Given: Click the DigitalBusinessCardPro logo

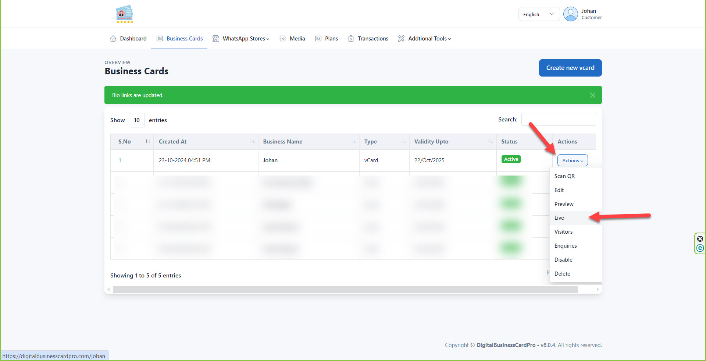Looking at the screenshot, I should tap(125, 14).
